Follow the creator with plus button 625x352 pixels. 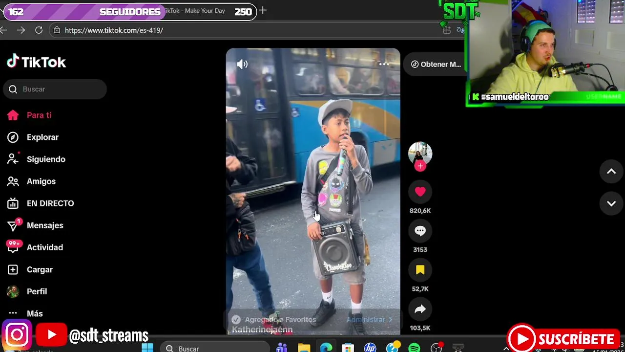420,166
